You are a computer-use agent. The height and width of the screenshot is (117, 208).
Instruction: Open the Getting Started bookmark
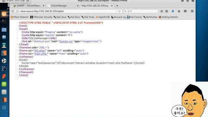[x=168, y=17]
